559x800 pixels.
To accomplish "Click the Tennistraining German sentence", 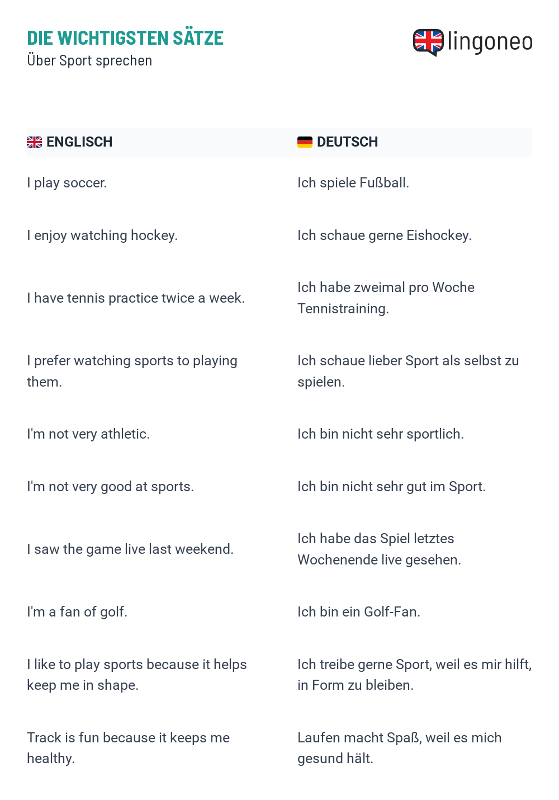I will tap(386, 298).
